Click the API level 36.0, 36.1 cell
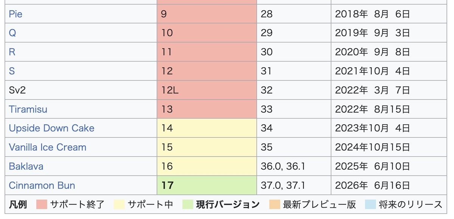The height and width of the screenshot is (219, 454). click(294, 166)
